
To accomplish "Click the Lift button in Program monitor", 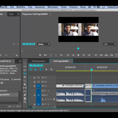I will click(x=106, y=55).
